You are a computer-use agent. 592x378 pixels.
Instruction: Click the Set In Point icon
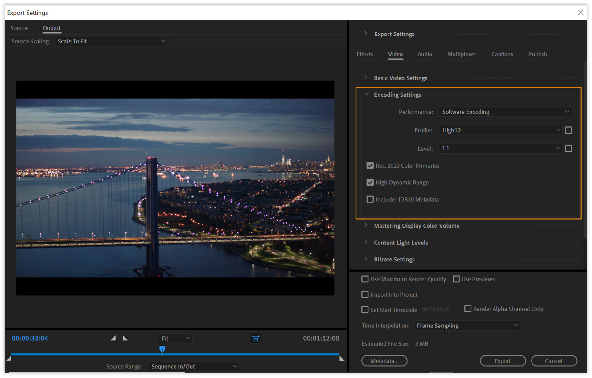point(113,338)
